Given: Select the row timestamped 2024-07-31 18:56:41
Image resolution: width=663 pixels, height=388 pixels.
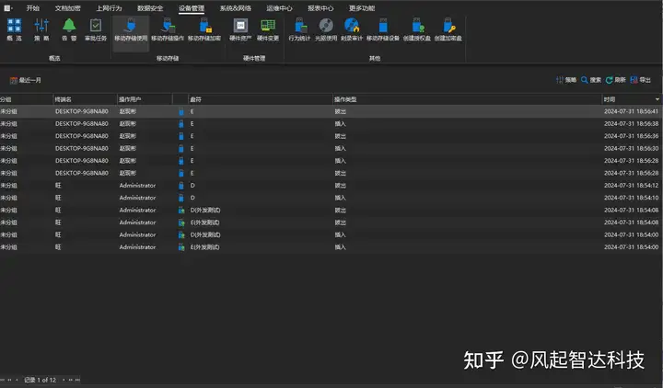Looking at the screenshot, I should (x=331, y=111).
